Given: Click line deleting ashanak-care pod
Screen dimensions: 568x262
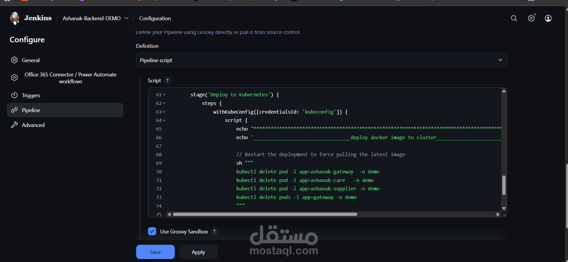Looking at the screenshot, I should click(x=305, y=180).
